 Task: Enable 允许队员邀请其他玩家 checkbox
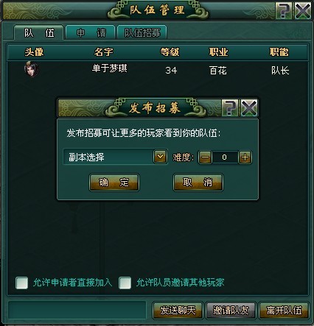(x=125, y=283)
